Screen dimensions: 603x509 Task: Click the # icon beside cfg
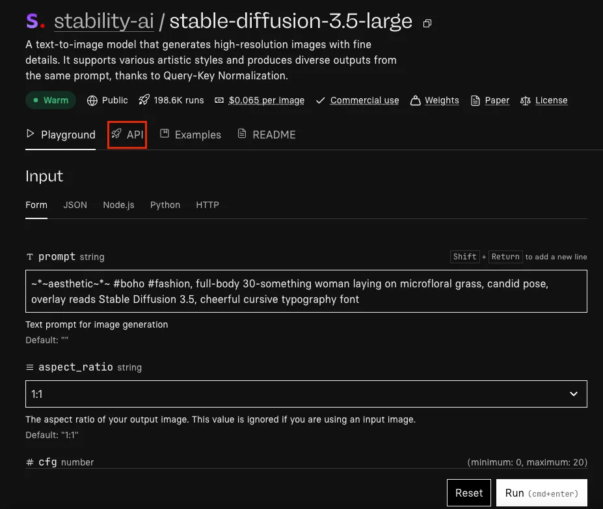click(x=29, y=462)
